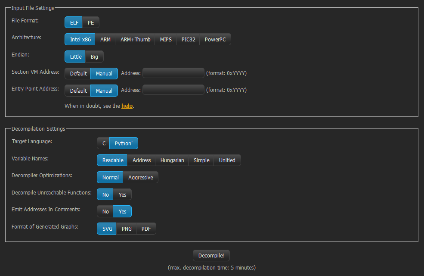The height and width of the screenshot is (276, 424).
Task: Click the Section VM Address input field
Action: pyautogui.click(x=173, y=73)
